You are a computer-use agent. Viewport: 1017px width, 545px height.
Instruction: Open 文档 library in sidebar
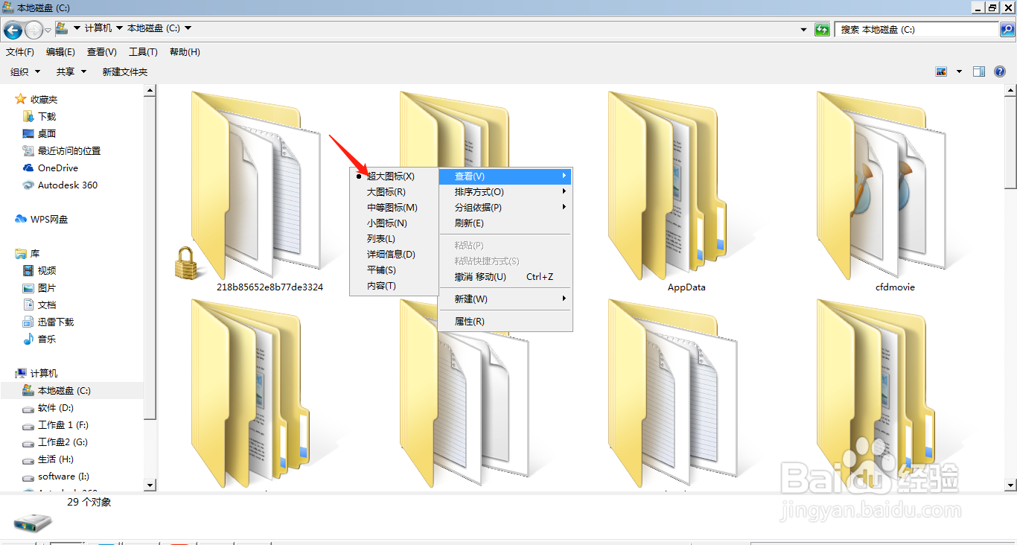(x=39, y=305)
